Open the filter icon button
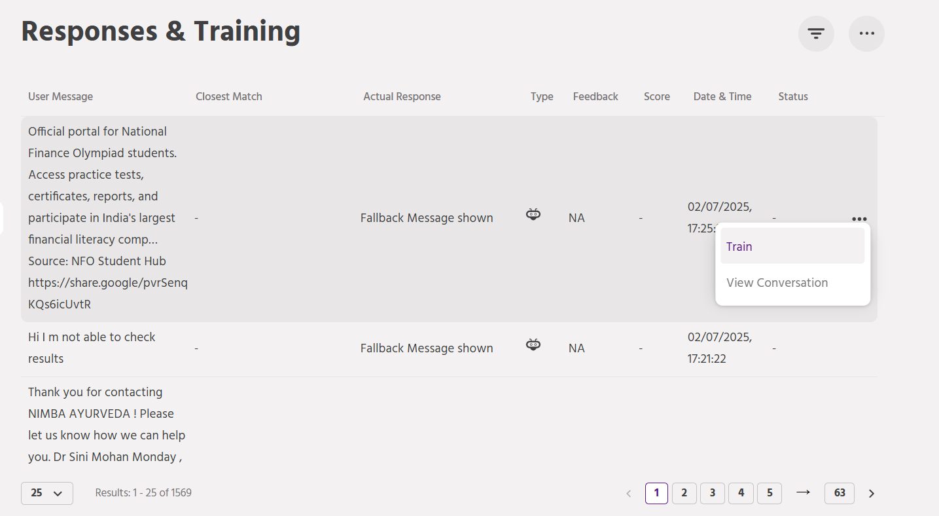The width and height of the screenshot is (939, 516). [815, 33]
